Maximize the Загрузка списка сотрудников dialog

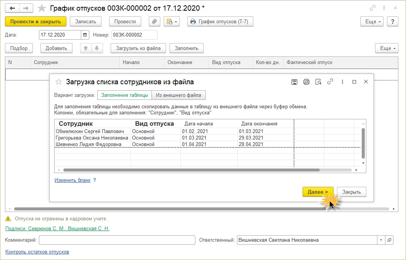point(354,82)
